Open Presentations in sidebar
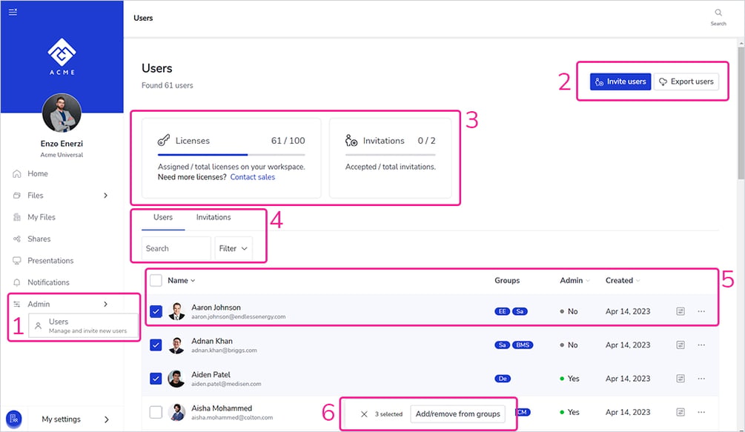The width and height of the screenshot is (745, 432). 50,261
